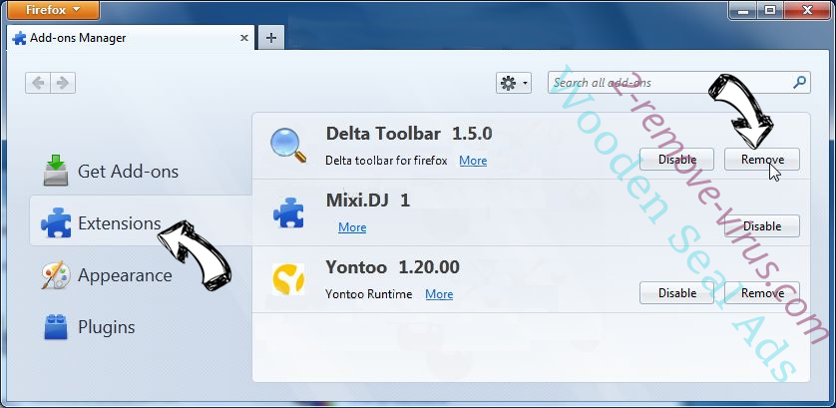
Task: Click the search magnifier icon
Action: pos(799,83)
